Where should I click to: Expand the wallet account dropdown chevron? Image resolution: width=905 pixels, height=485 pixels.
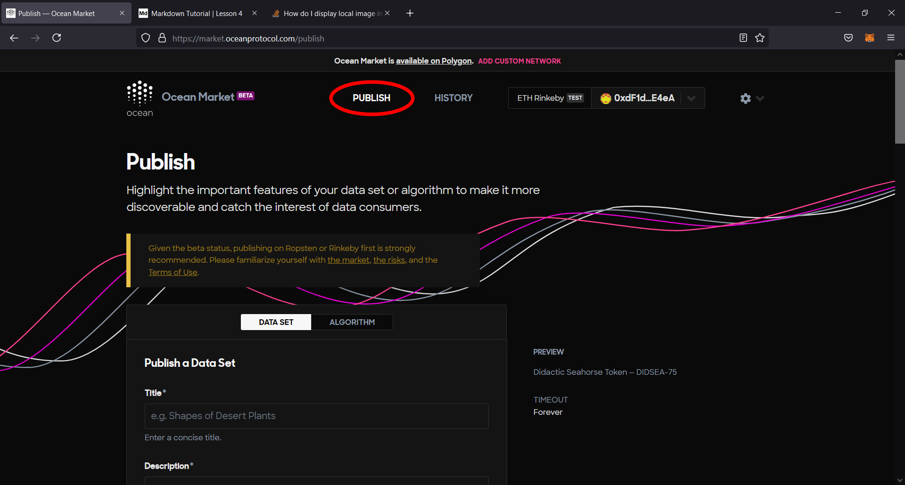pyautogui.click(x=691, y=98)
